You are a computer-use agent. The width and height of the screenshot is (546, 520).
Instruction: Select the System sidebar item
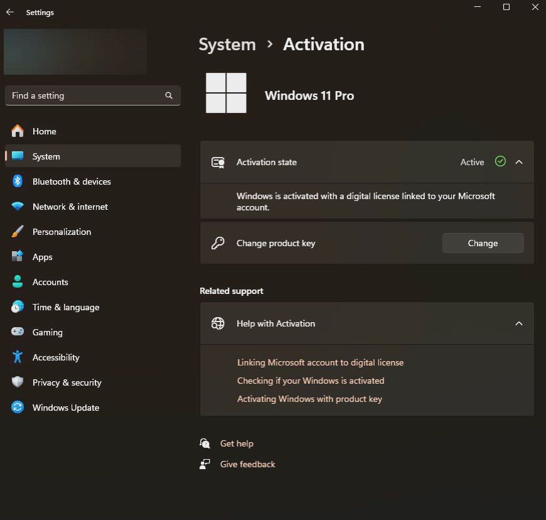click(93, 156)
